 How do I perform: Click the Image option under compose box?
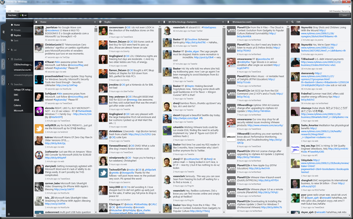click(x=17, y=11)
